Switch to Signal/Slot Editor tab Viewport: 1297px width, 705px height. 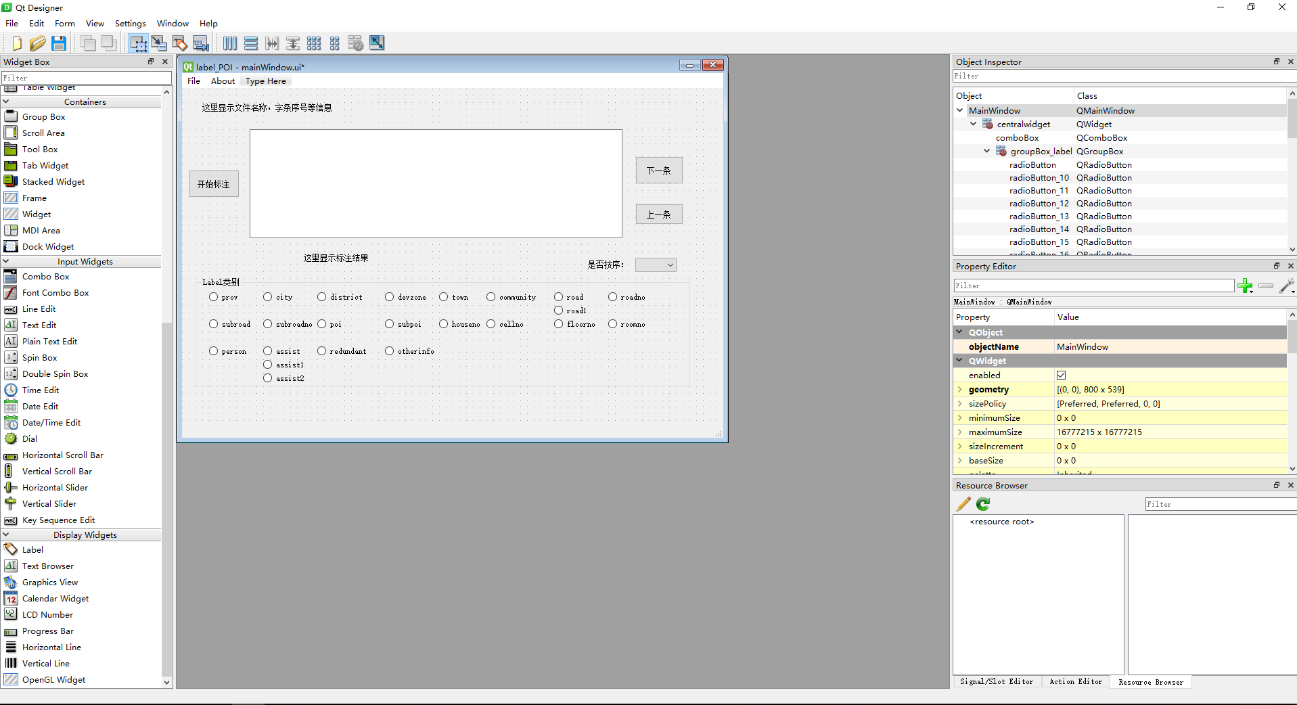coord(997,682)
